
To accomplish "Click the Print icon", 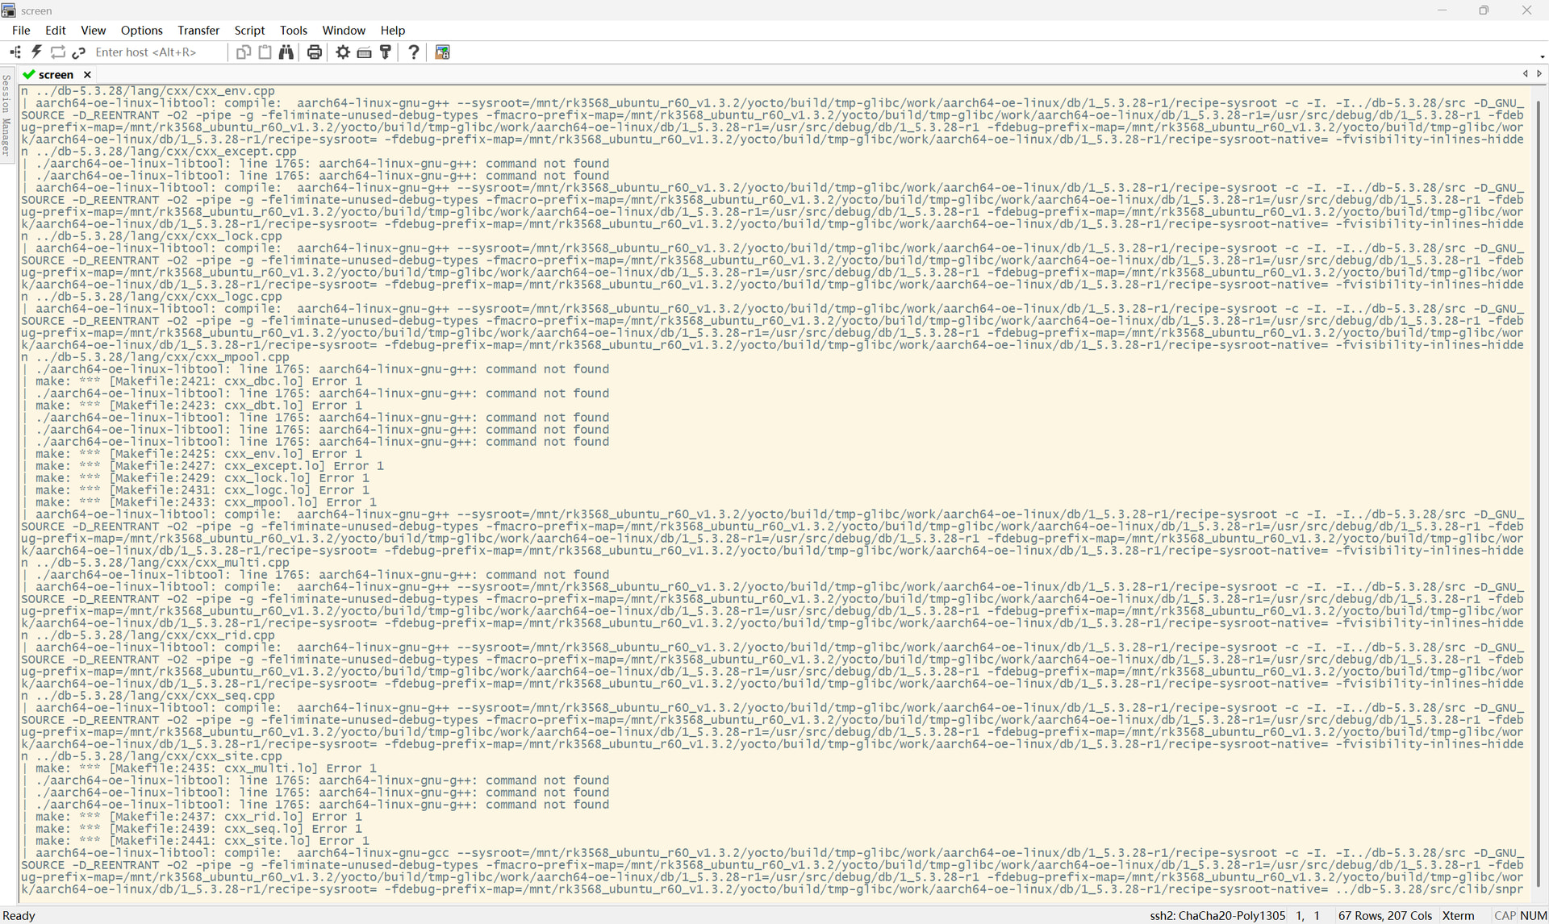I will (x=315, y=52).
